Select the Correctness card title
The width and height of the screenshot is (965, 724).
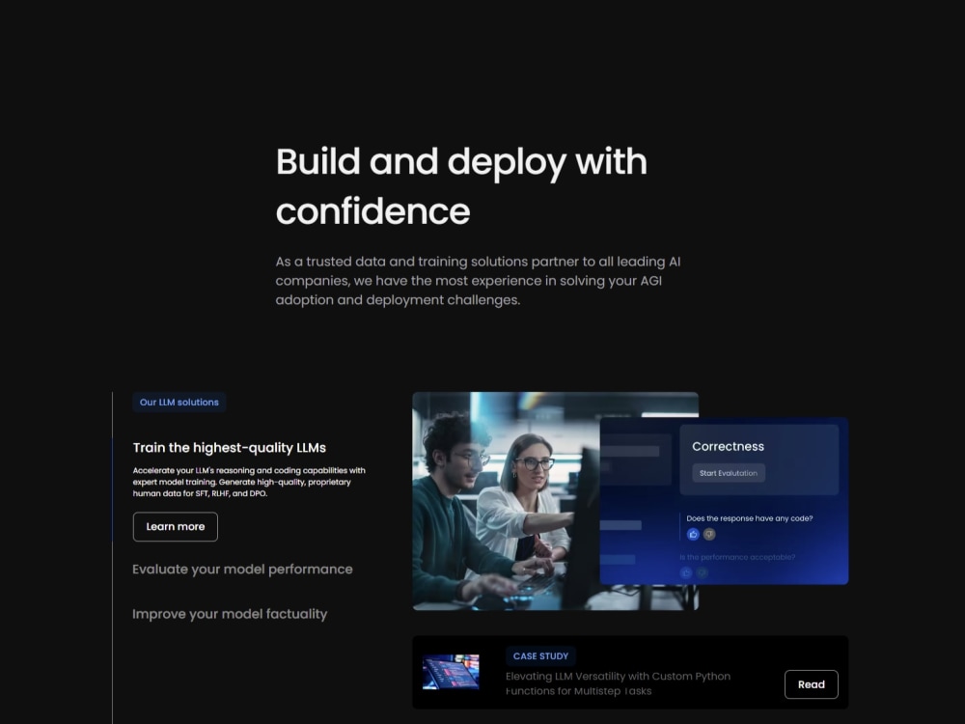coord(728,446)
